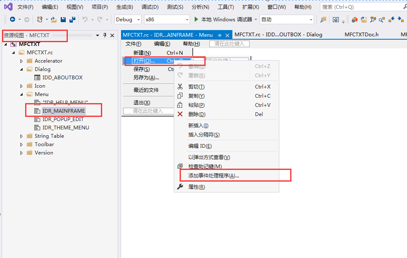Save all files with the Save All icon
This screenshot has width=407, height=258.
(72, 20)
